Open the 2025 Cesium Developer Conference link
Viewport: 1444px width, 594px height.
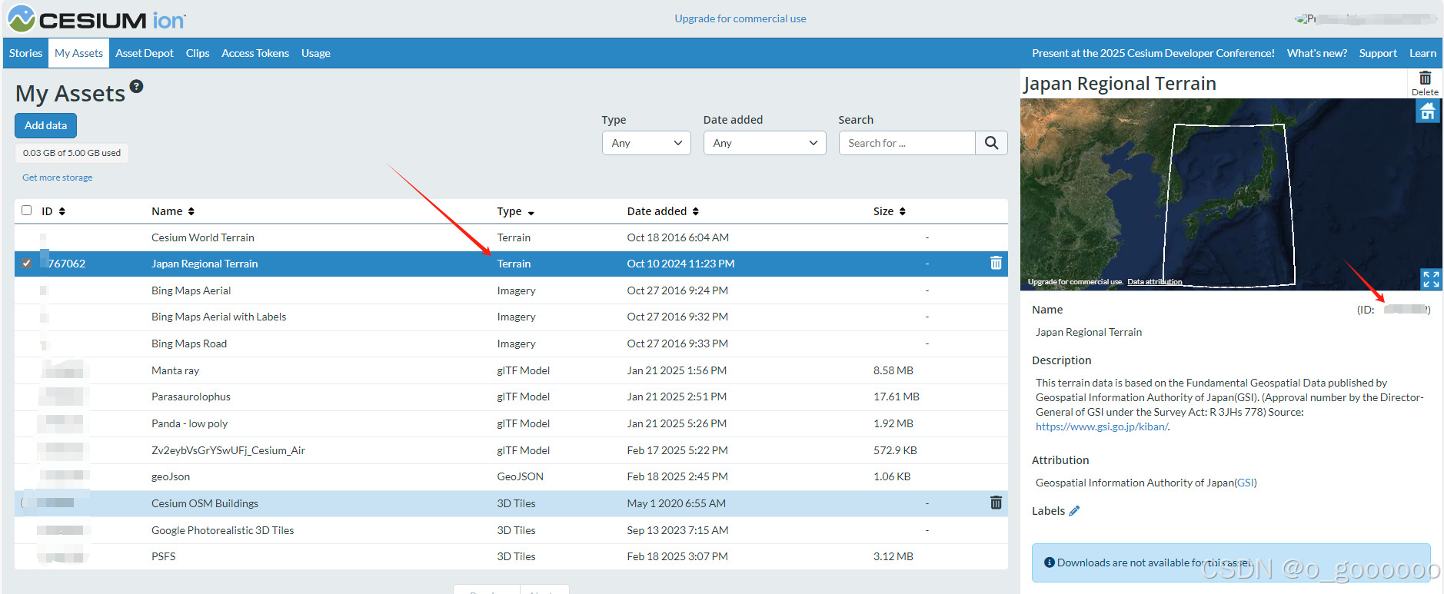click(x=1153, y=53)
